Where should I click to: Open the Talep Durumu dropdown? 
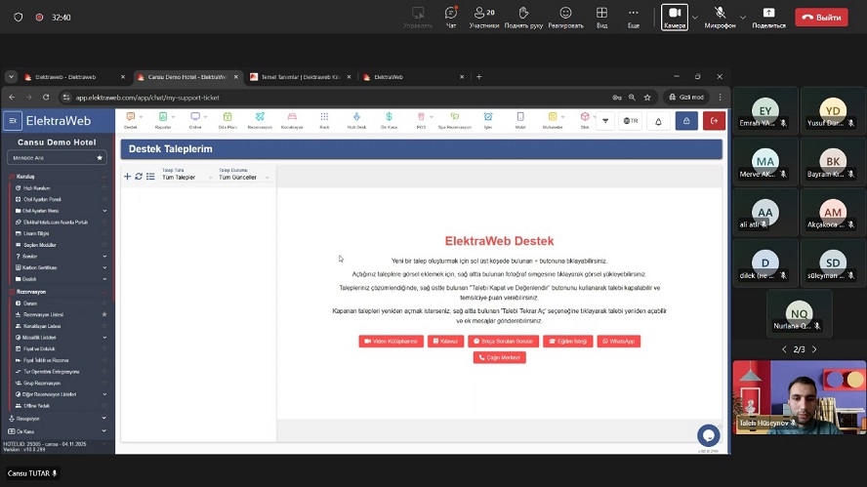pyautogui.click(x=243, y=177)
